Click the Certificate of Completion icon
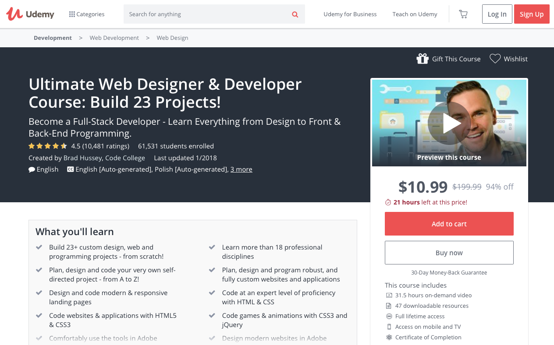The height and width of the screenshot is (345, 554). click(389, 337)
